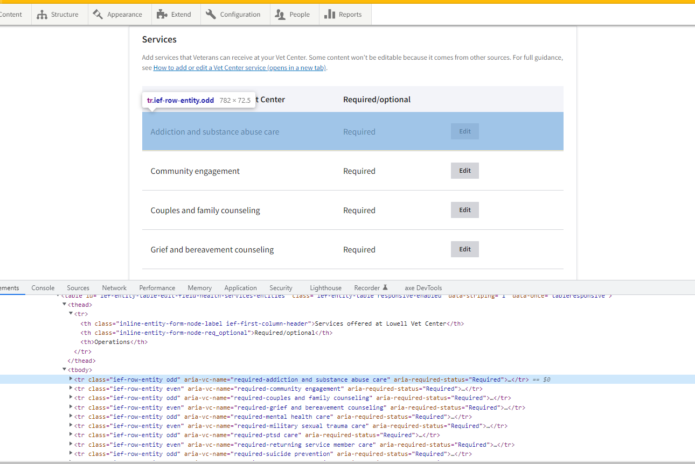695x464 pixels.
Task: Open the Content admin menu
Action: coord(14,15)
